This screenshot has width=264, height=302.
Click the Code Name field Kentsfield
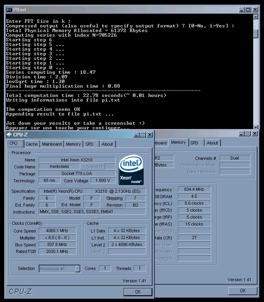pos(59,166)
